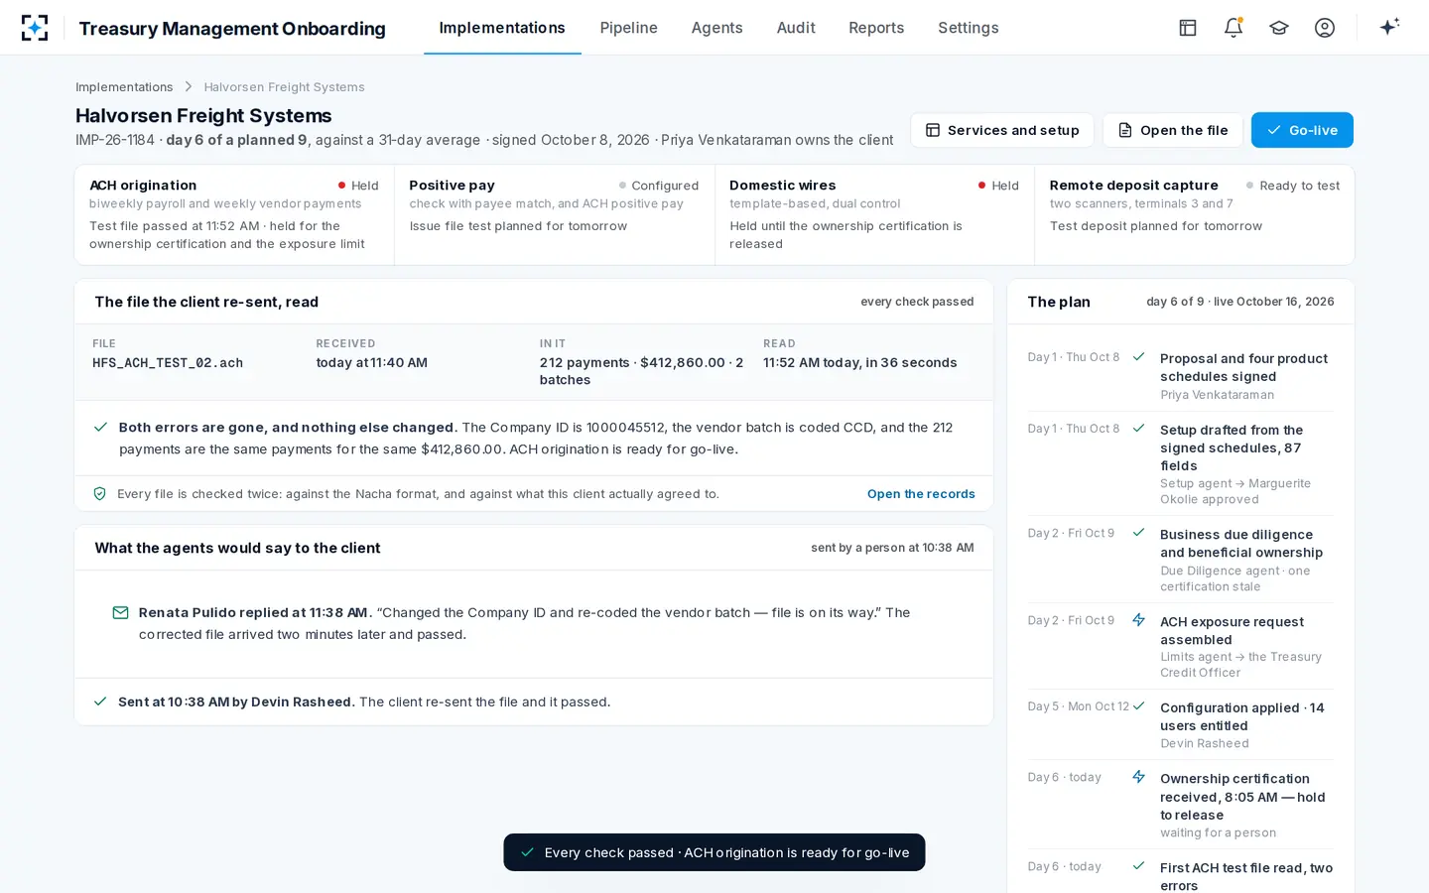Open the records link
This screenshot has width=1429, height=893.
point(921,494)
